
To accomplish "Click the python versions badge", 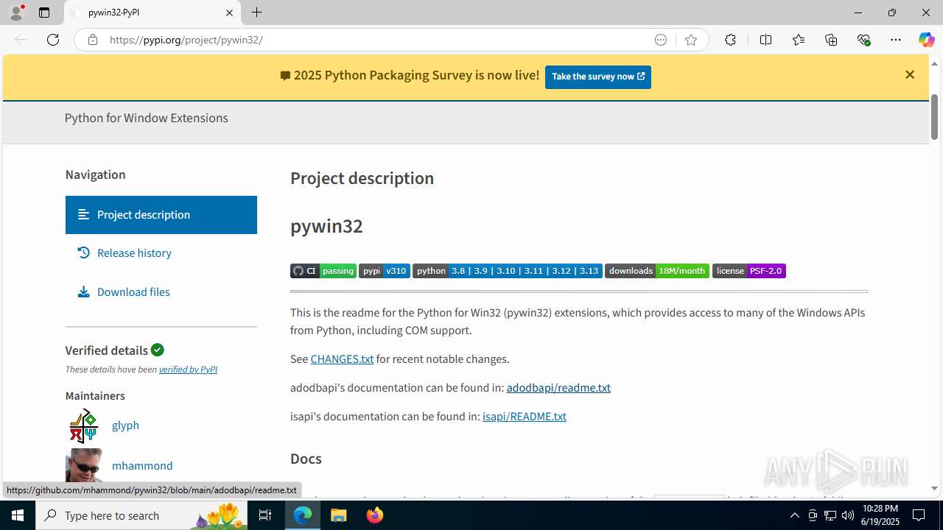I will [x=508, y=271].
